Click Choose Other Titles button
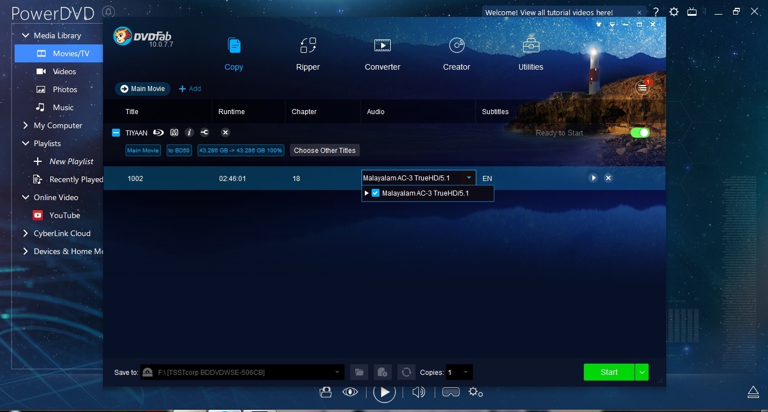This screenshot has width=768, height=412. tap(324, 151)
